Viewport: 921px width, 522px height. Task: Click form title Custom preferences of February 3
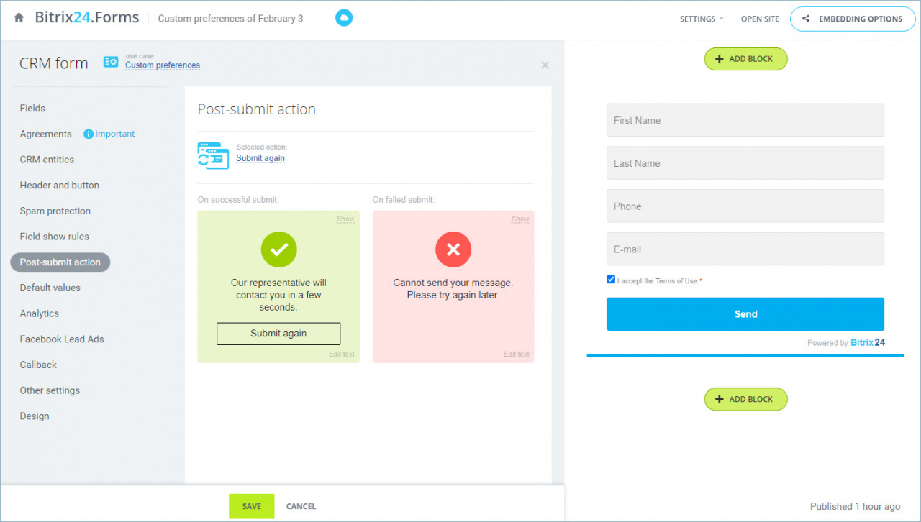230,19
